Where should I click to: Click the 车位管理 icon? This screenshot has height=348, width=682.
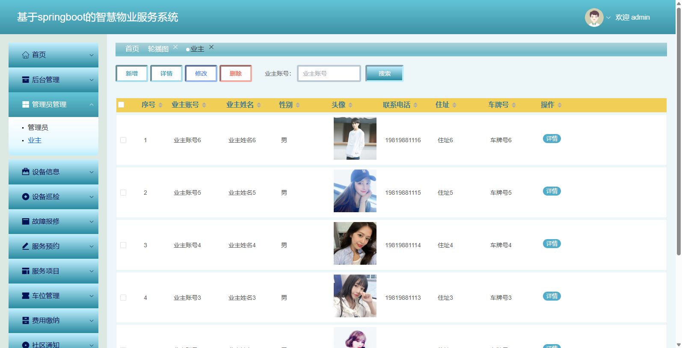[26, 296]
